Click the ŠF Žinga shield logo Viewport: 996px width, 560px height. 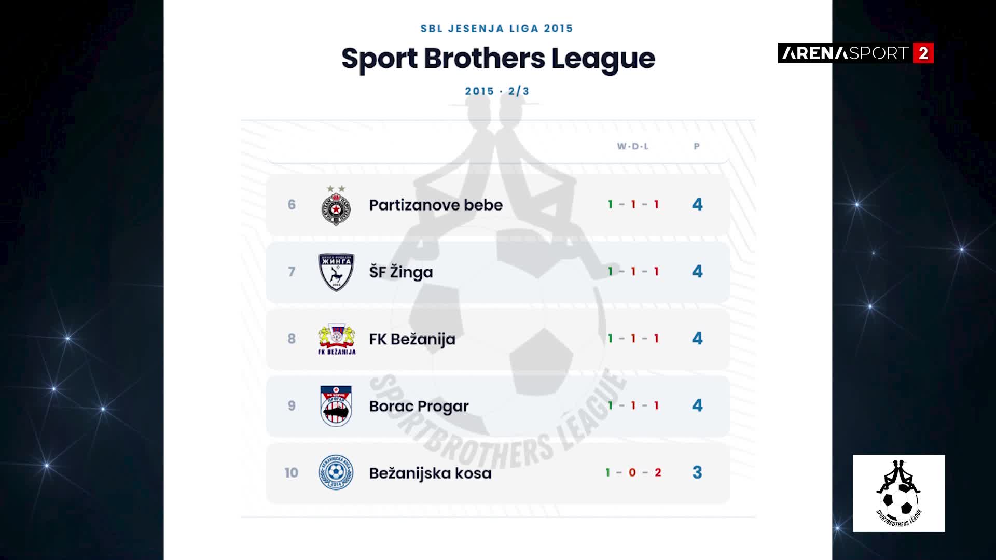[336, 272]
